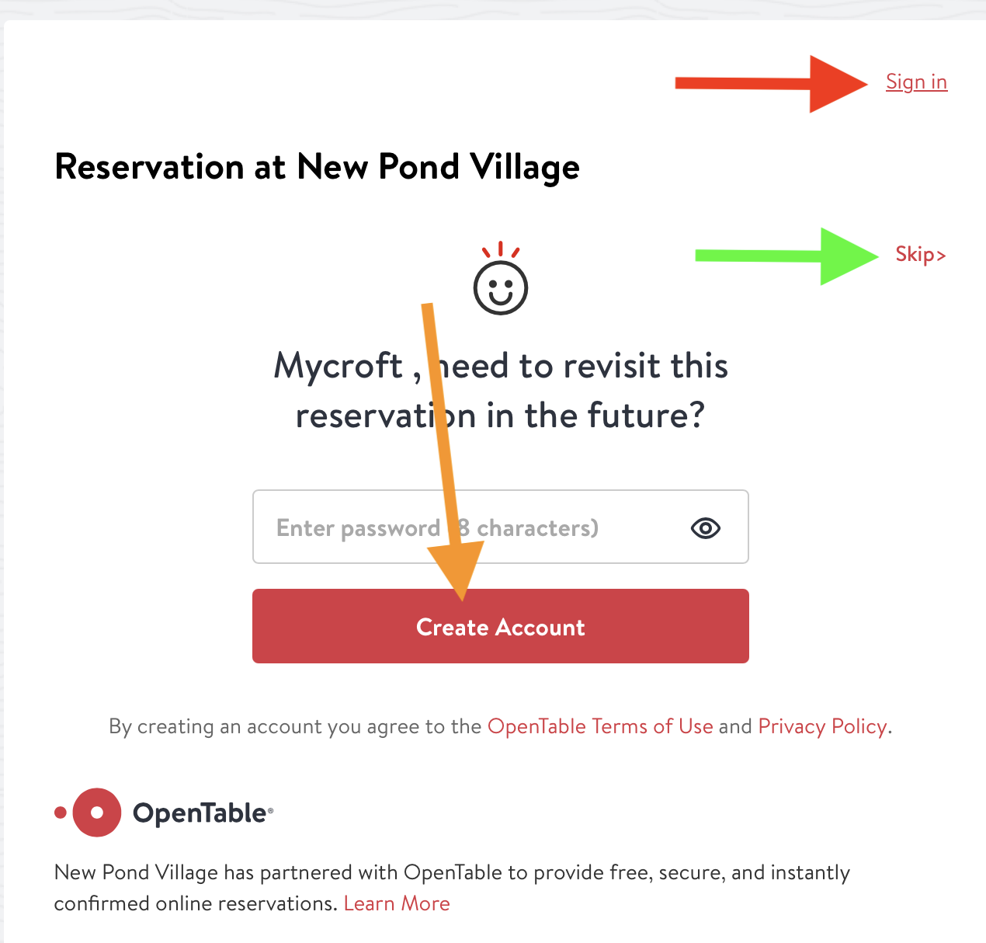Submit the account creation form
This screenshot has width=986, height=943.
point(501,626)
